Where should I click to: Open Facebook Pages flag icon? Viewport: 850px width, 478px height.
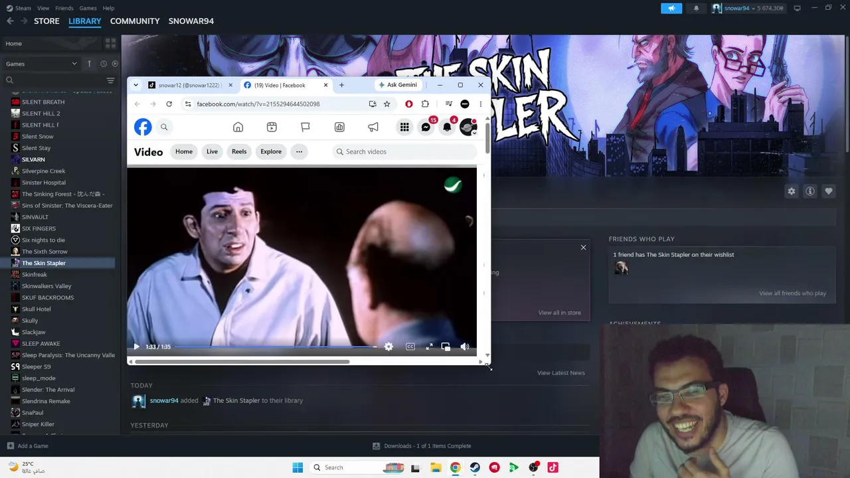(305, 127)
